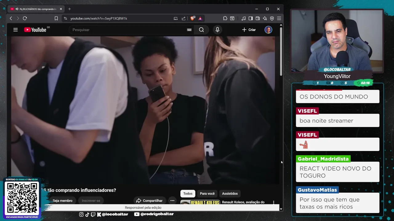Start voice search with microphone icon

[217, 30]
